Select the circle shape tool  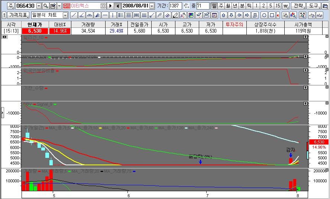click(264, 15)
